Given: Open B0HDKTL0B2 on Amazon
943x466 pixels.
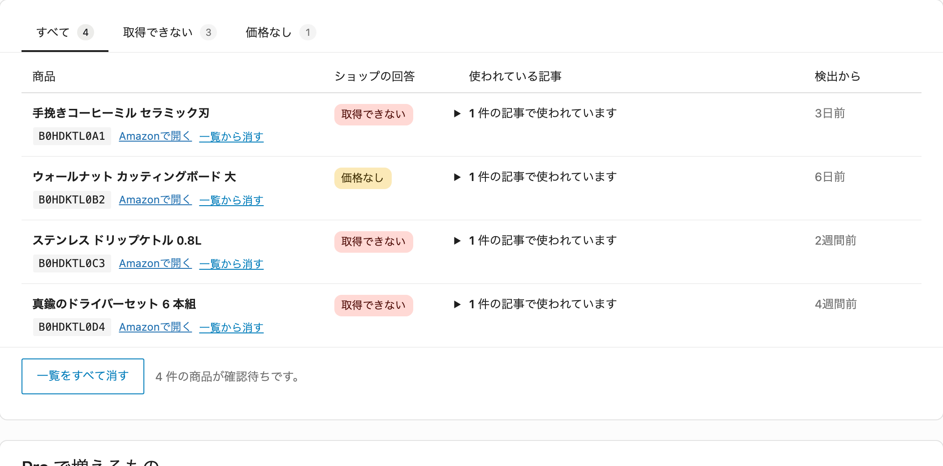Looking at the screenshot, I should [x=155, y=200].
